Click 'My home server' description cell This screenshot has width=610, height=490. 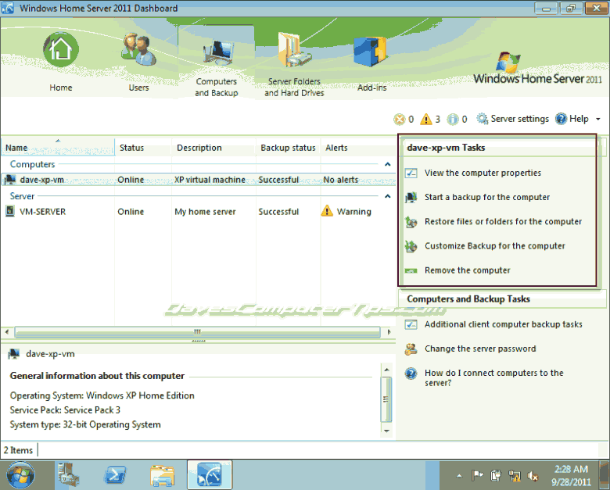pyautogui.click(x=205, y=212)
